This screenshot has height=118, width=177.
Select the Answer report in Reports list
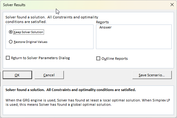[x=105, y=27]
